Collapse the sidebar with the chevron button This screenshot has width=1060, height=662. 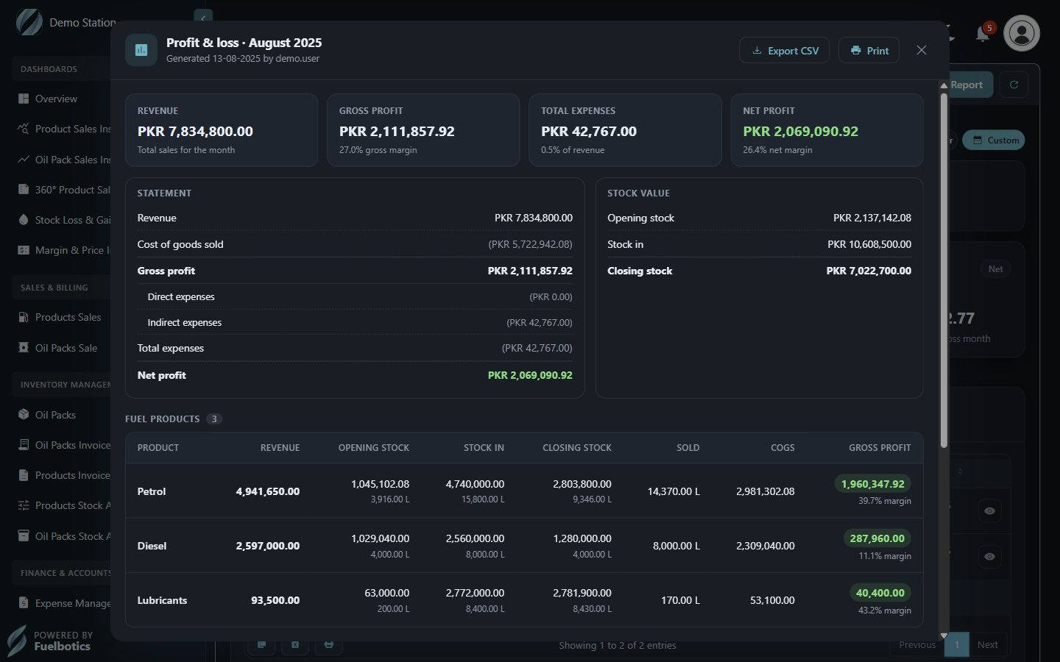click(x=203, y=16)
